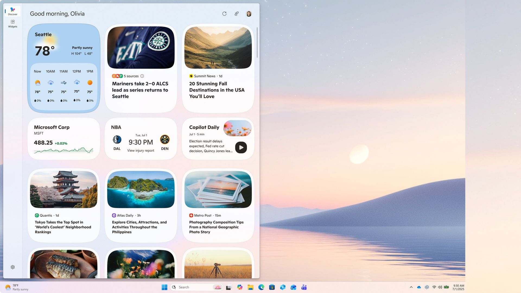Select the Discover tab
This screenshot has height=293, width=521.
pos(12,11)
